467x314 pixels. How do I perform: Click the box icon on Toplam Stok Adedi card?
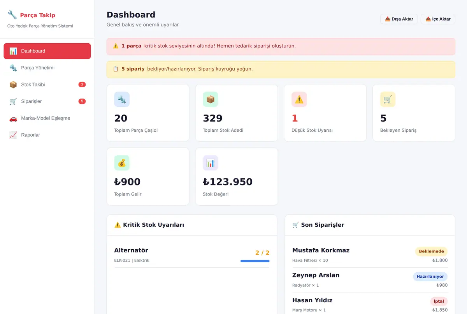211,99
